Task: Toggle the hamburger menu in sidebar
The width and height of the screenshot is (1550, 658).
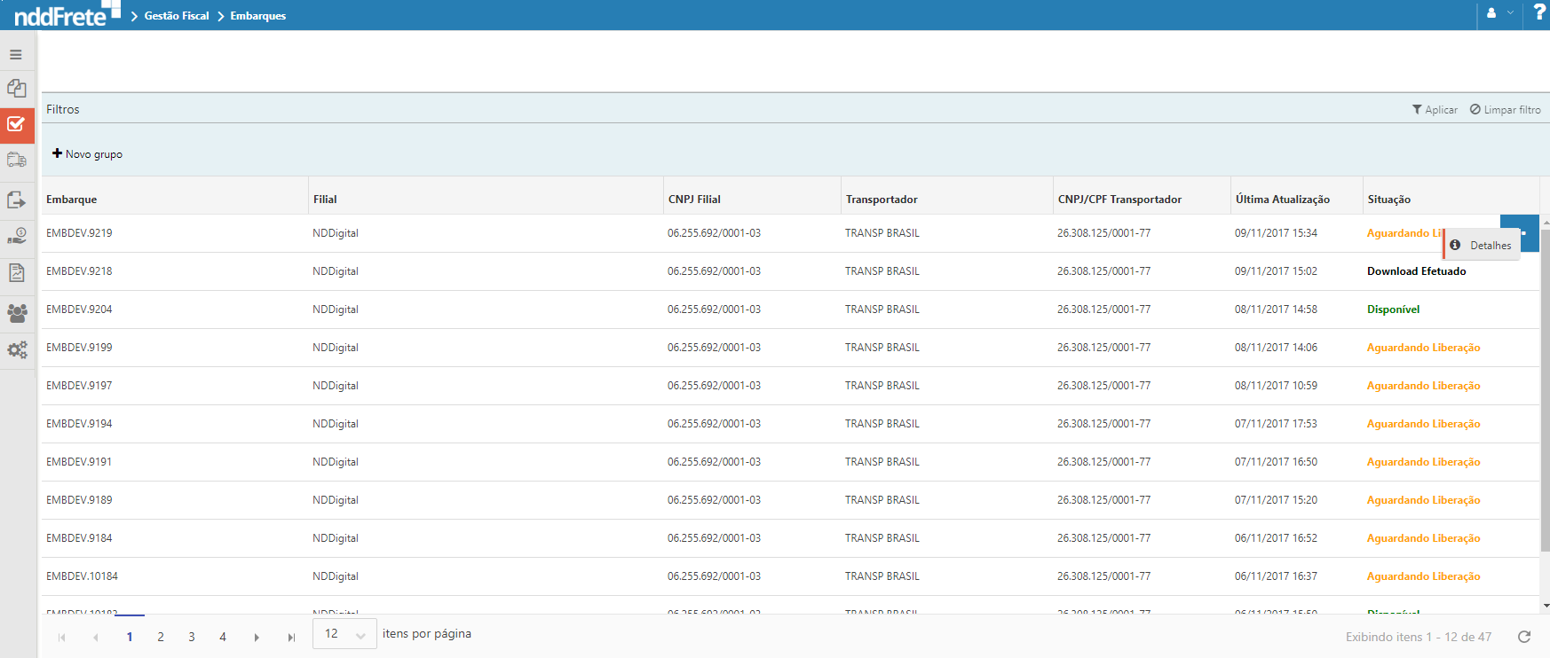Action: (16, 55)
